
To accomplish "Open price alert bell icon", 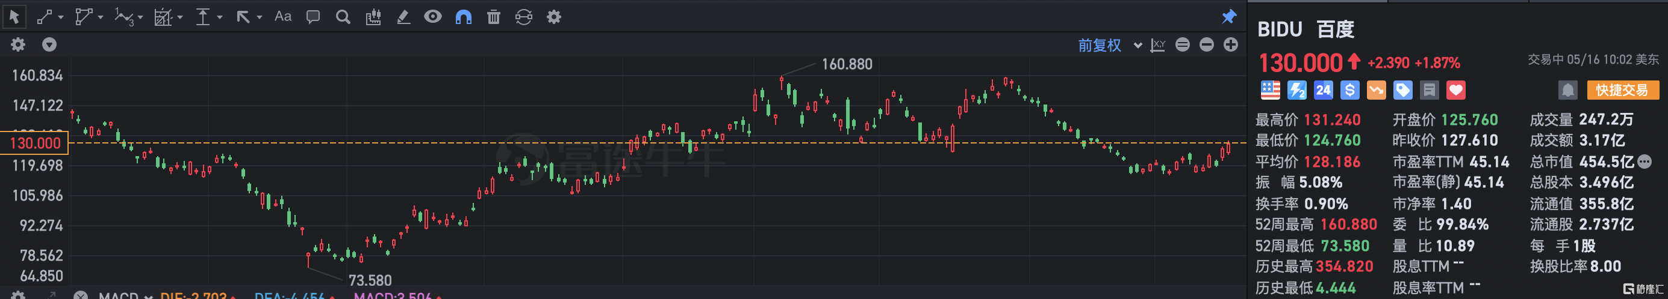I will [x=1567, y=91].
